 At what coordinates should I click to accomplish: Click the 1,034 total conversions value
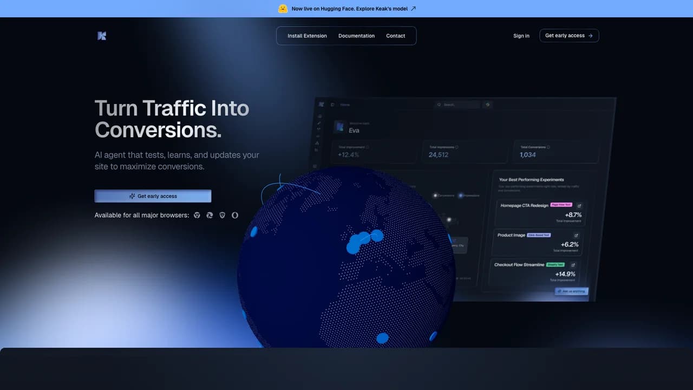point(528,154)
